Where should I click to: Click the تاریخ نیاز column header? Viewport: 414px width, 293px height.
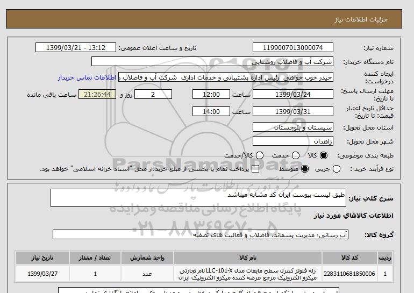(x=42, y=258)
